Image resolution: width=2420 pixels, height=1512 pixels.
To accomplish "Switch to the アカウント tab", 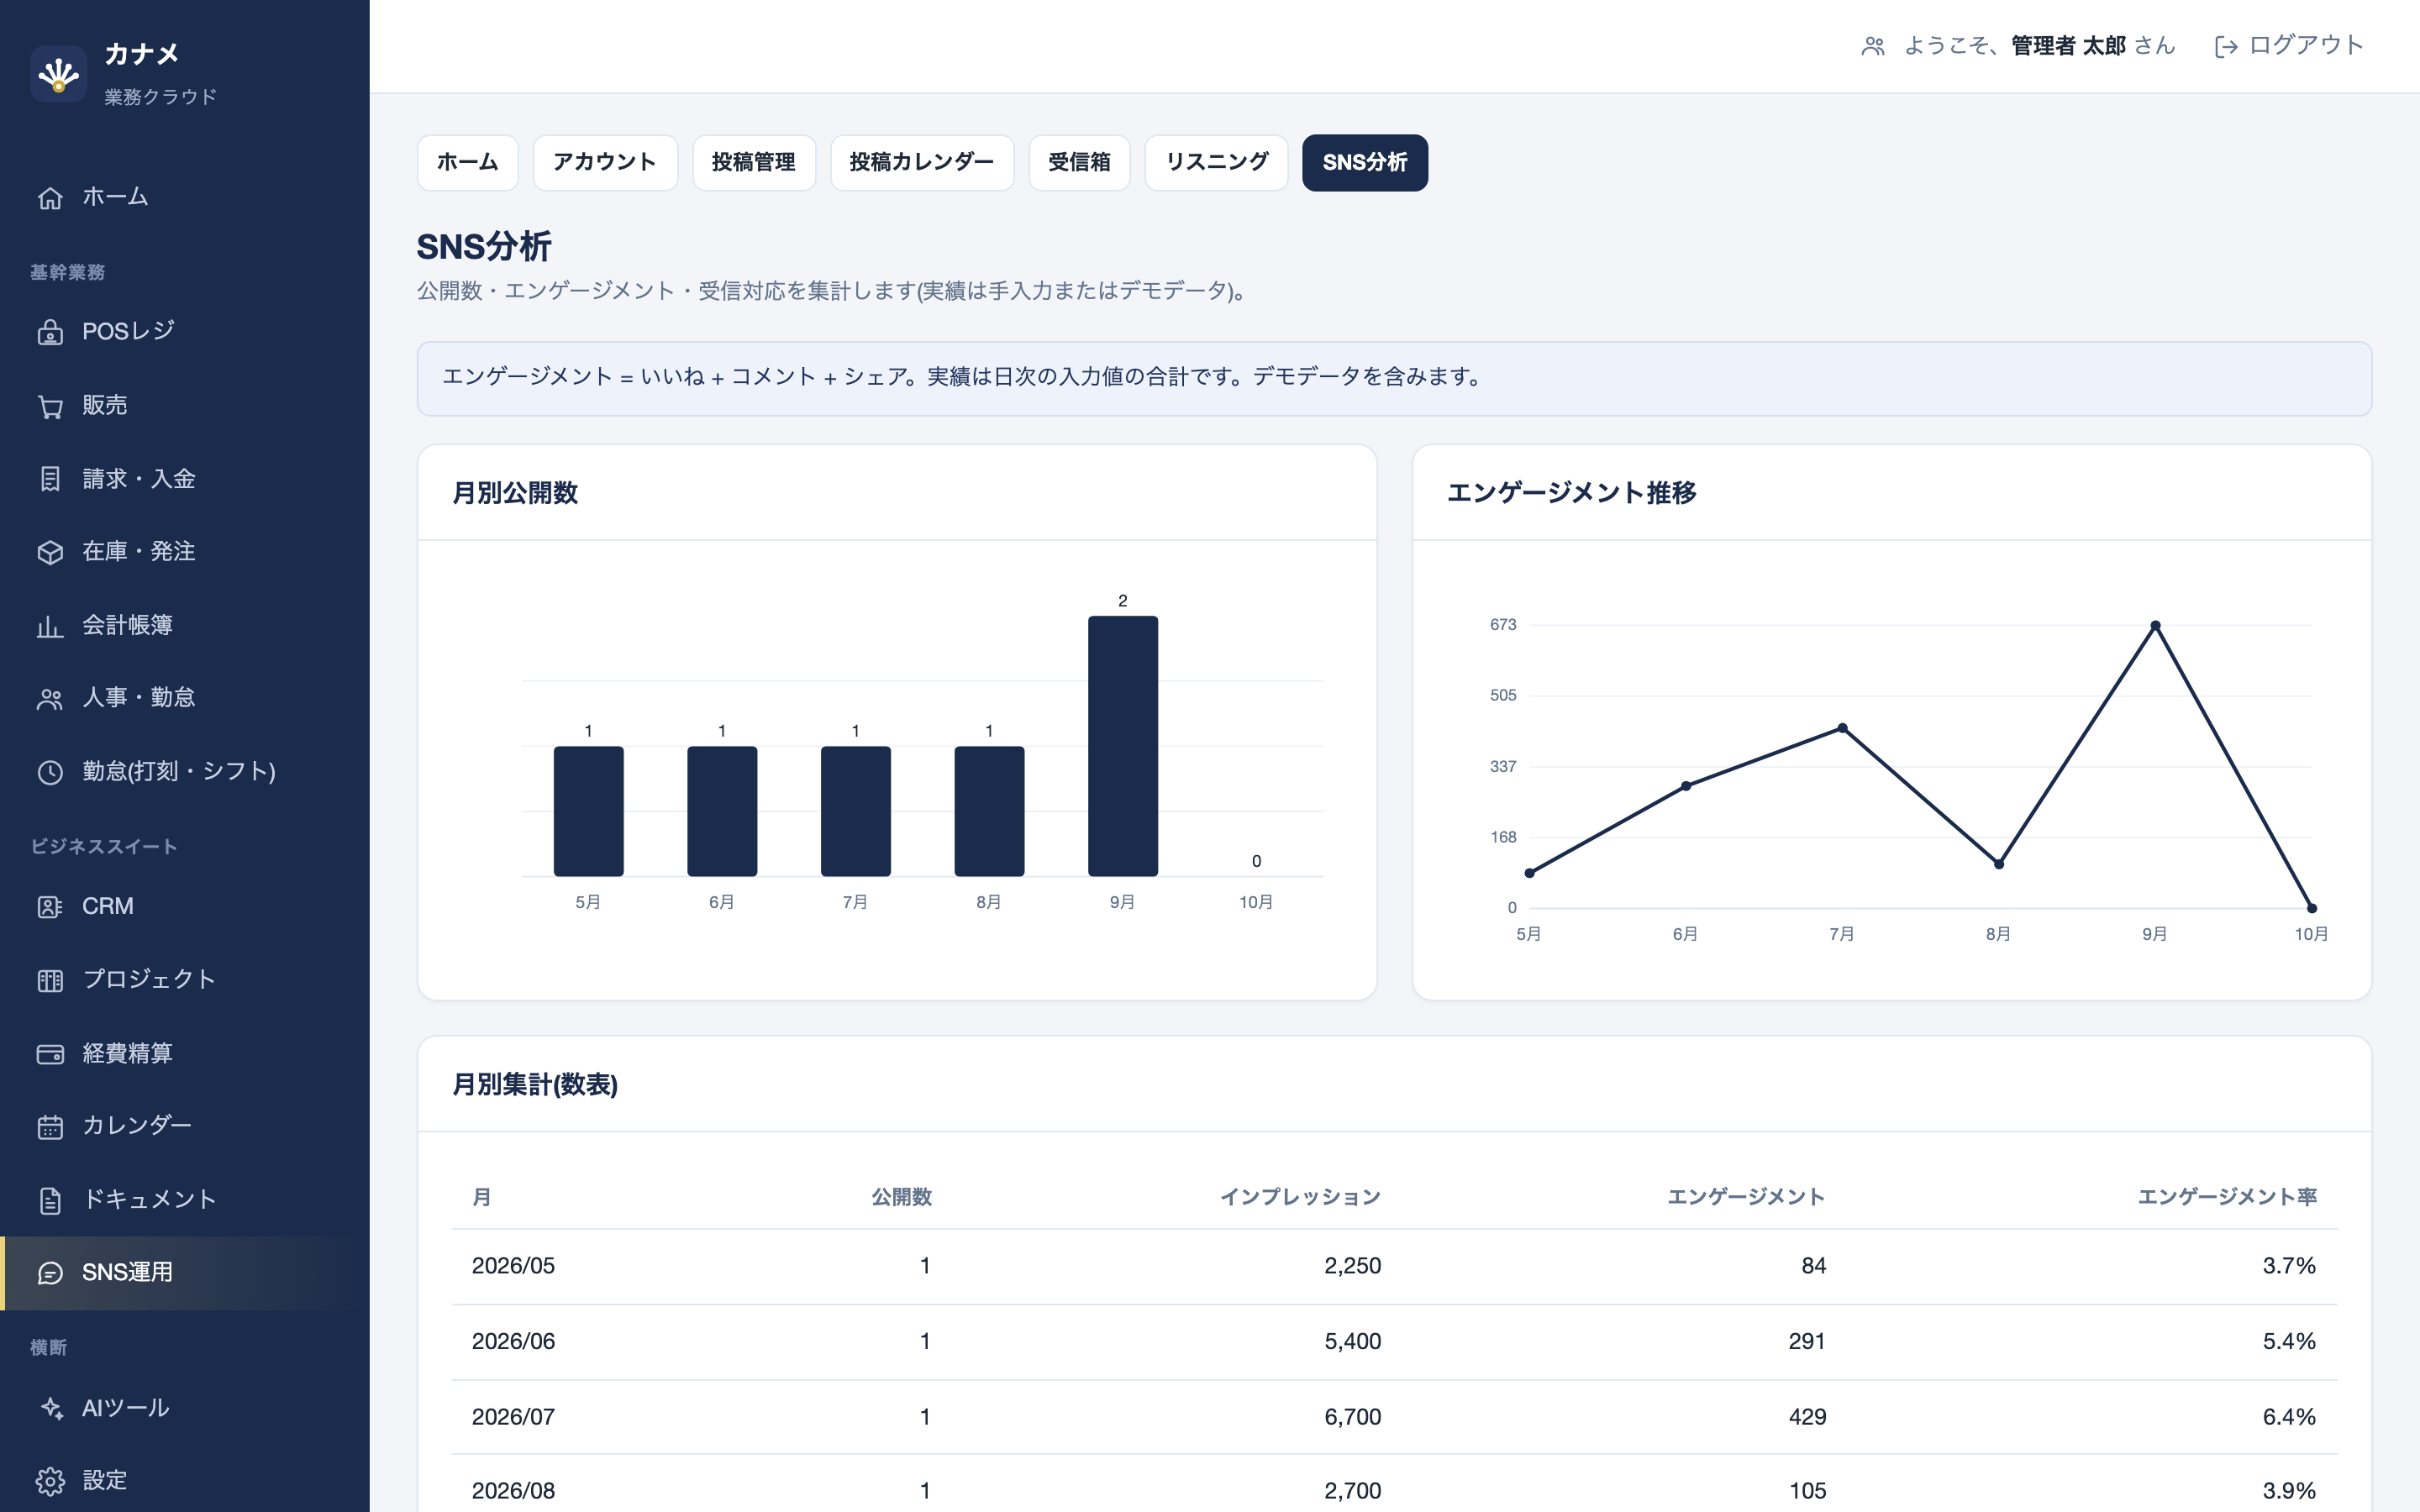I will [605, 162].
